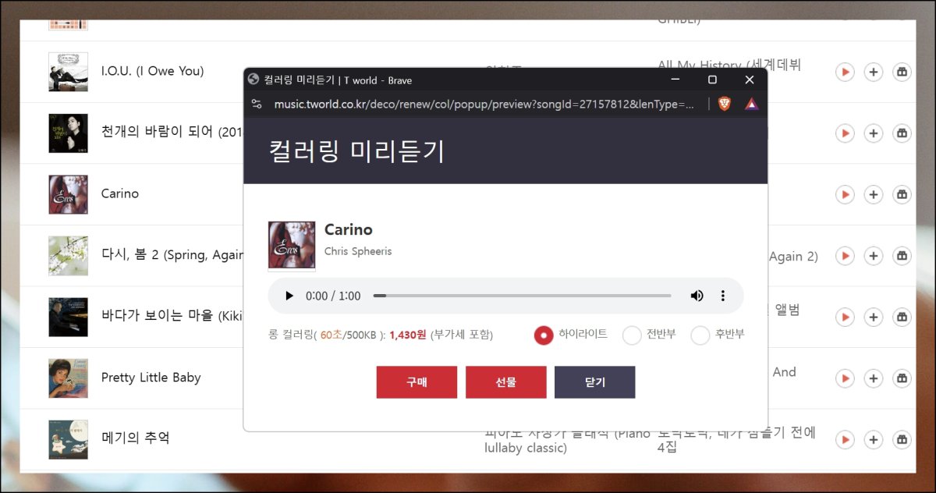
Task: Play preview in background Carino list row
Action: click(x=845, y=194)
